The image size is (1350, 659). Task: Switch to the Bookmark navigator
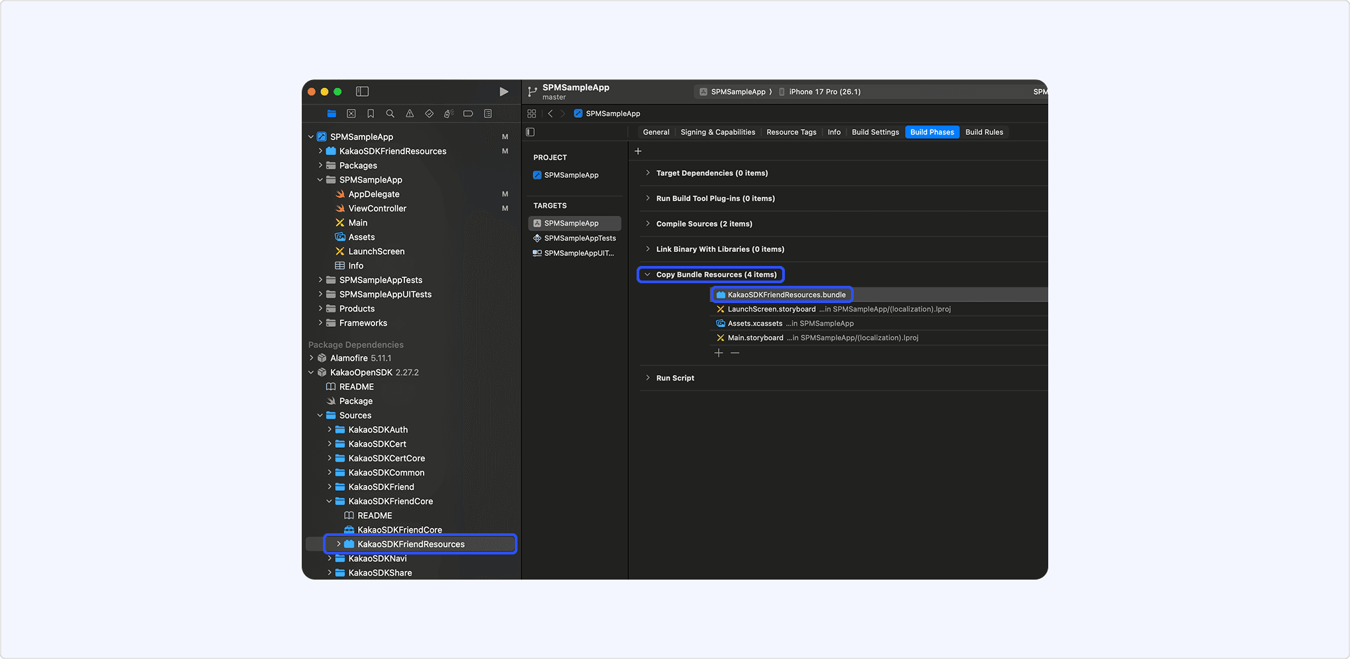371,114
